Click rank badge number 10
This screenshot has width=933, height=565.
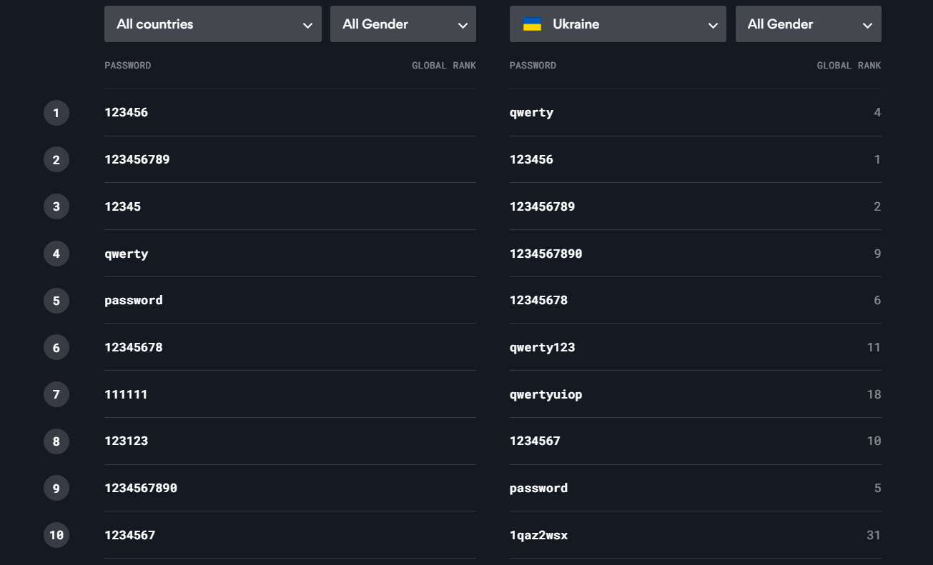[x=56, y=535]
